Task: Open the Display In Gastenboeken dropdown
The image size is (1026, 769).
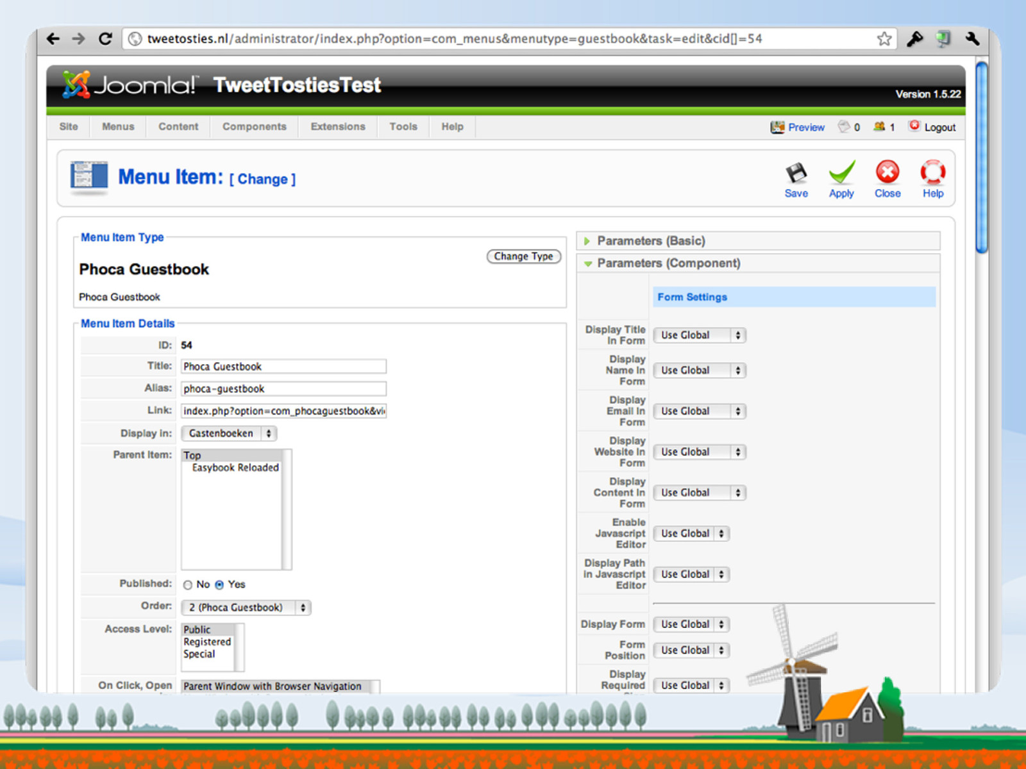Action: 230,433
